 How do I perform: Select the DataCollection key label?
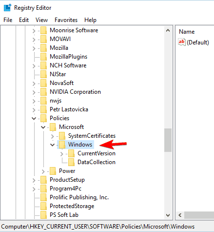pos(97,162)
